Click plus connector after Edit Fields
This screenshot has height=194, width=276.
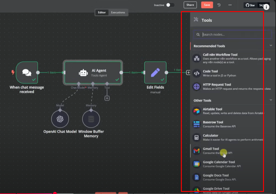(188, 72)
